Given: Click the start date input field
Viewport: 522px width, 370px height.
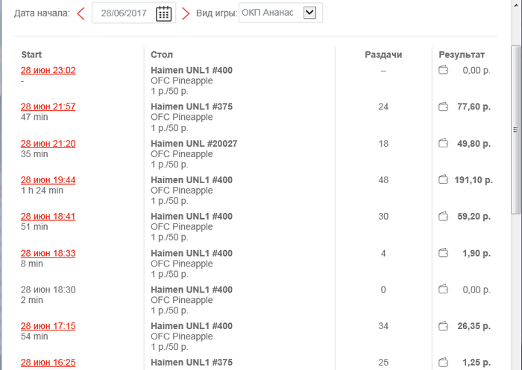Looking at the screenshot, I should tap(125, 13).
